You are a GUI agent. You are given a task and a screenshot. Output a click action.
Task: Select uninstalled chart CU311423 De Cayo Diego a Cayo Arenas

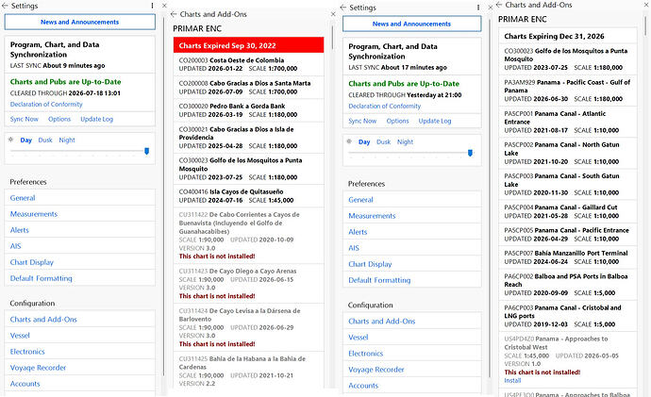pos(249,283)
